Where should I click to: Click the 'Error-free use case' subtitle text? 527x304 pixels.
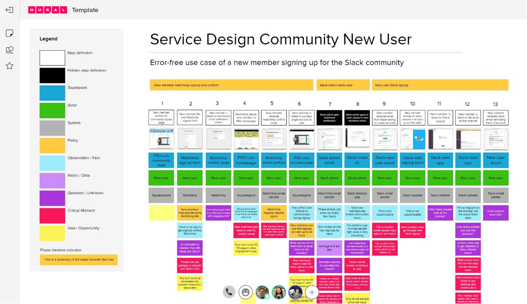(x=277, y=63)
